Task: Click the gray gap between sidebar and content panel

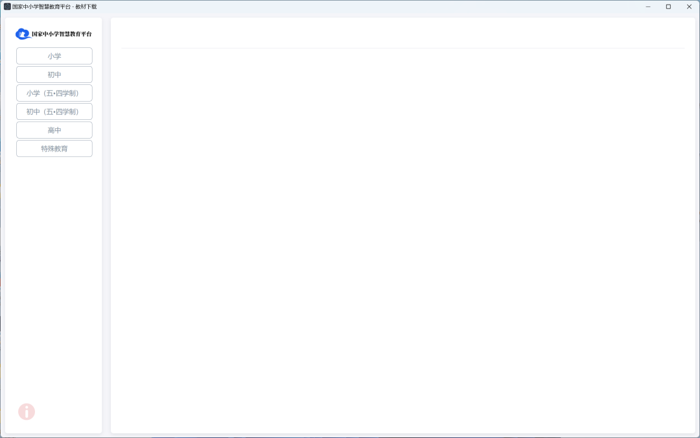Action: point(106,227)
